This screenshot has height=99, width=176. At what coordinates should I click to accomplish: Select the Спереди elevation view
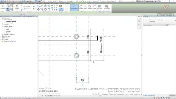[9, 31]
